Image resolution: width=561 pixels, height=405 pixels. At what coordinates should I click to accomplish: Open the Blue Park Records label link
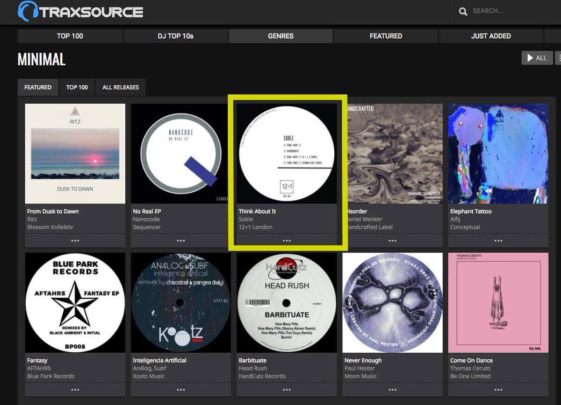pos(51,376)
